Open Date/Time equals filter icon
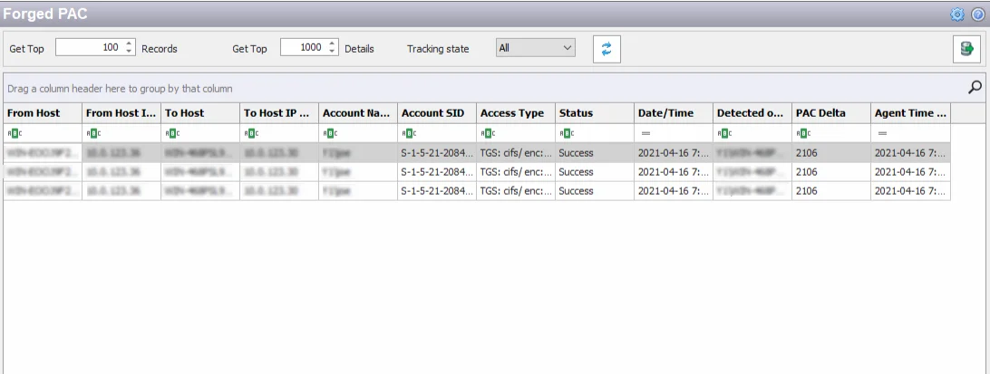 tap(645, 133)
